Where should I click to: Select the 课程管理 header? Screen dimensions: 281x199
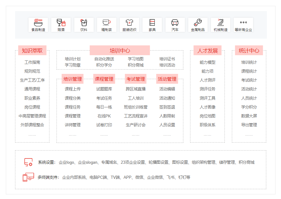104,79
